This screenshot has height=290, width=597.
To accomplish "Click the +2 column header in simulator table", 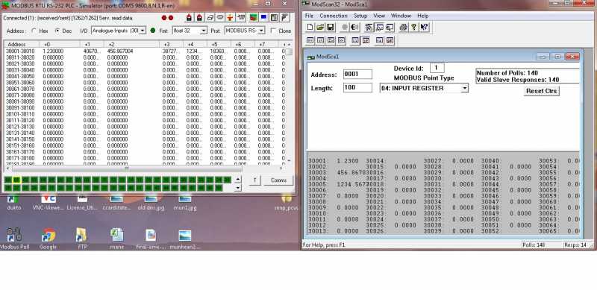I will [131, 45].
